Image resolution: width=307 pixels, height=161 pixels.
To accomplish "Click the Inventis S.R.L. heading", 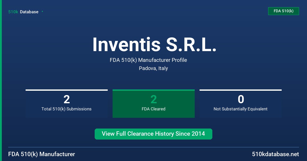I will (155, 44).
